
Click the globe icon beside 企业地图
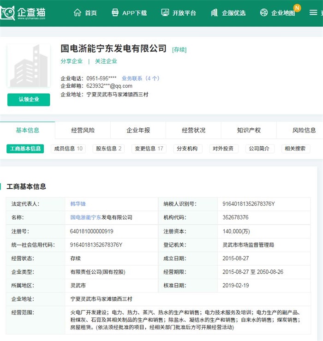[264, 12]
